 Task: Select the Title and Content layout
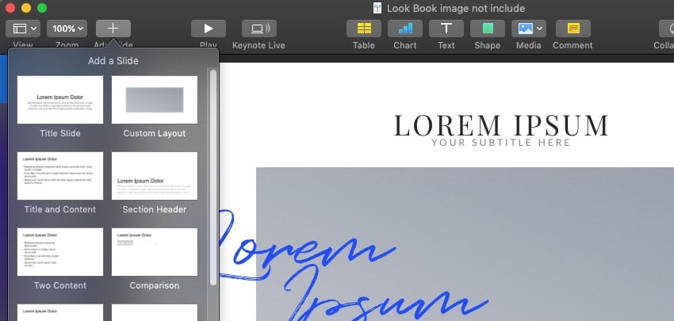tap(60, 176)
